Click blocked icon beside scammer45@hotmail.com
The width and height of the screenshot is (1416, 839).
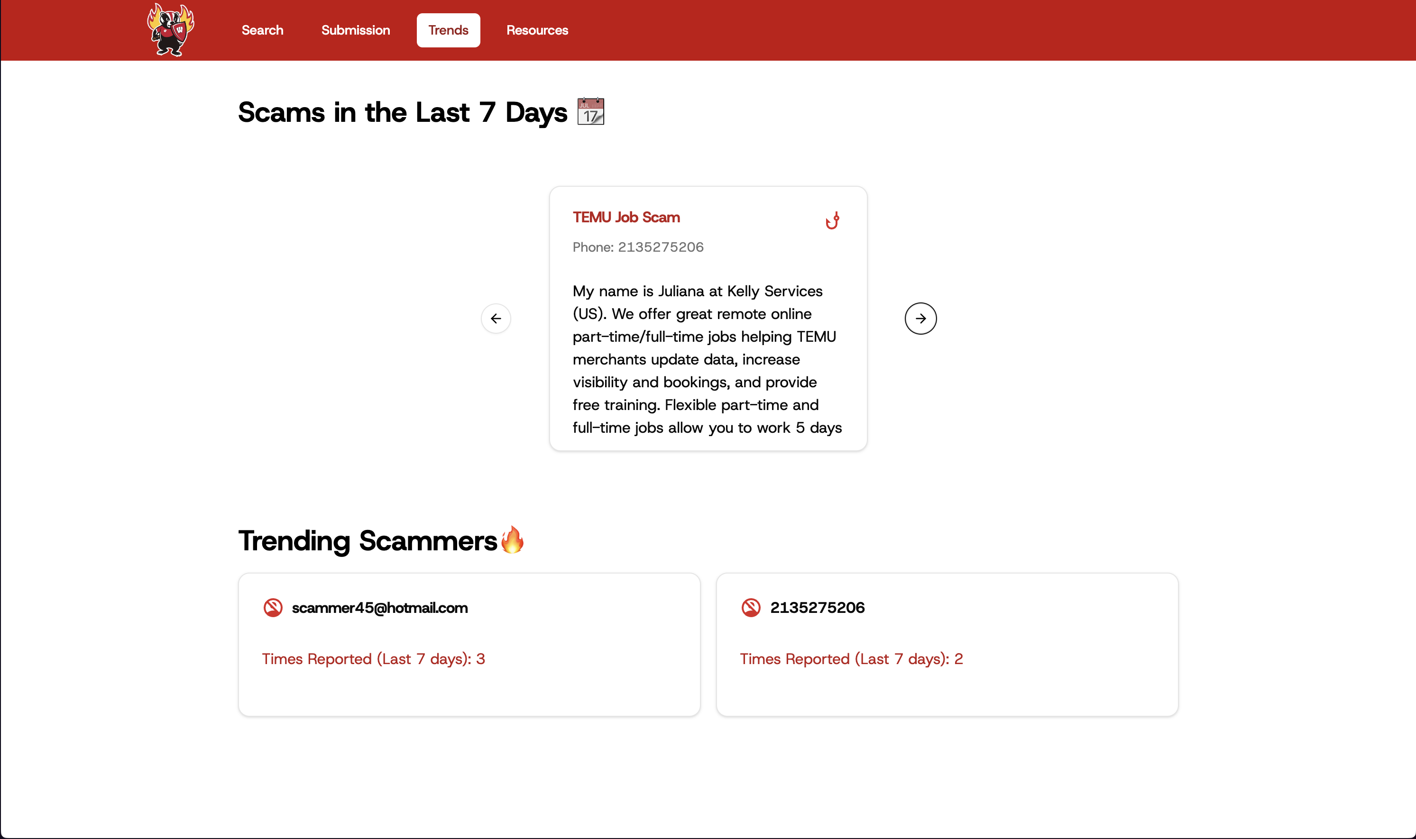pyautogui.click(x=273, y=608)
